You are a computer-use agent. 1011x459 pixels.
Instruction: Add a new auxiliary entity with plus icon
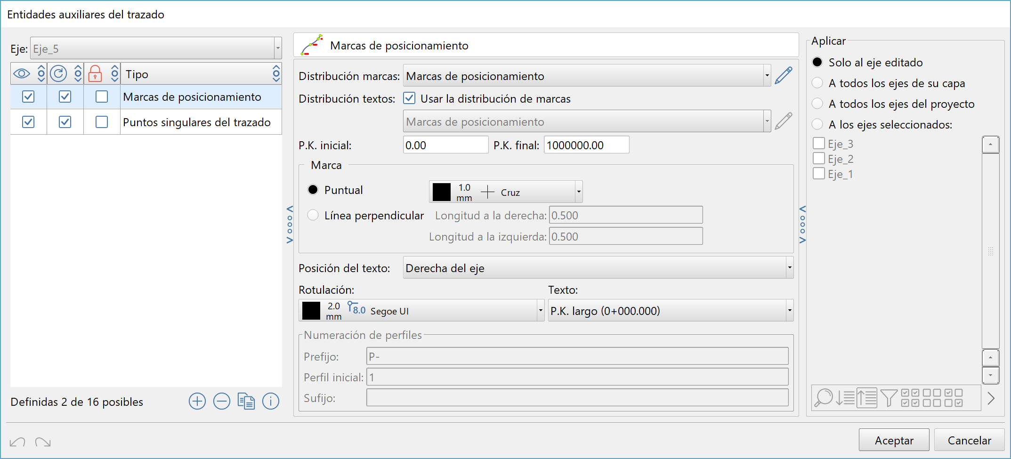pos(197,402)
